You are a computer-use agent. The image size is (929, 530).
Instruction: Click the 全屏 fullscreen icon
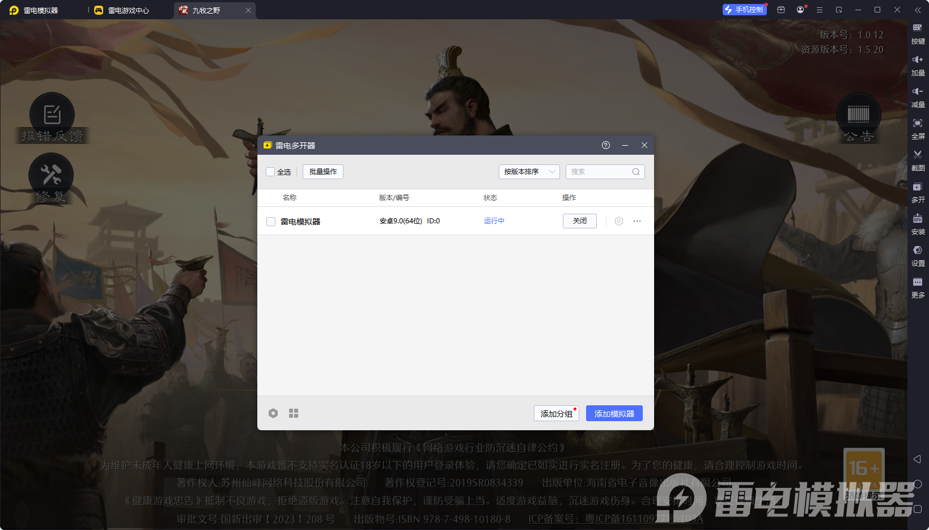(917, 124)
